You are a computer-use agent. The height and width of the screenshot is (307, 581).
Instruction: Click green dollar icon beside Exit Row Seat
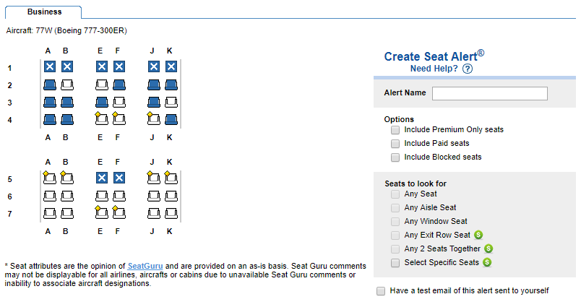(x=478, y=235)
